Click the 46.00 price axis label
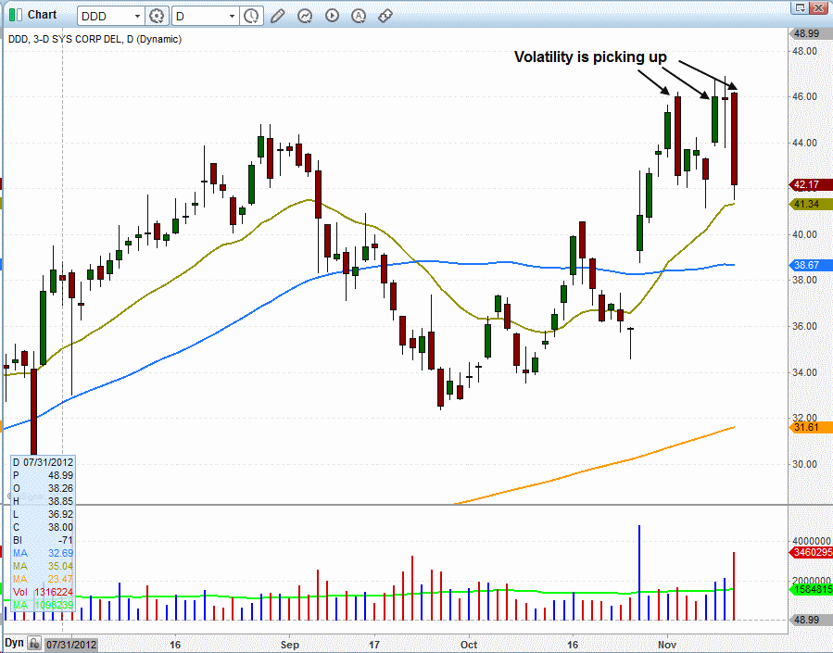Viewport: 833px width, 653px height. [805, 96]
